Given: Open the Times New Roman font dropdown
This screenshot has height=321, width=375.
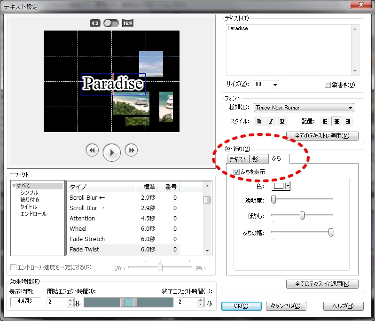Looking at the screenshot, I should pyautogui.click(x=351, y=108).
